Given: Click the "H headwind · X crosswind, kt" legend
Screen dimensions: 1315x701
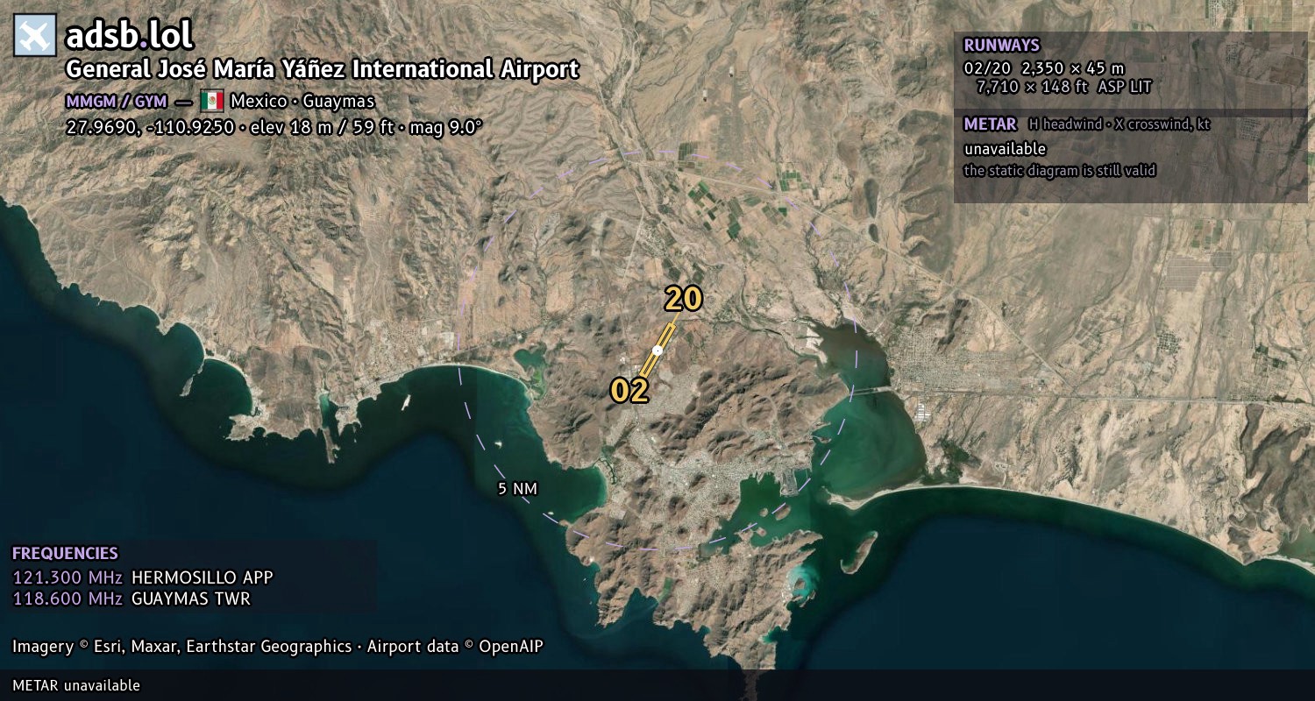Looking at the screenshot, I should 1119,124.
